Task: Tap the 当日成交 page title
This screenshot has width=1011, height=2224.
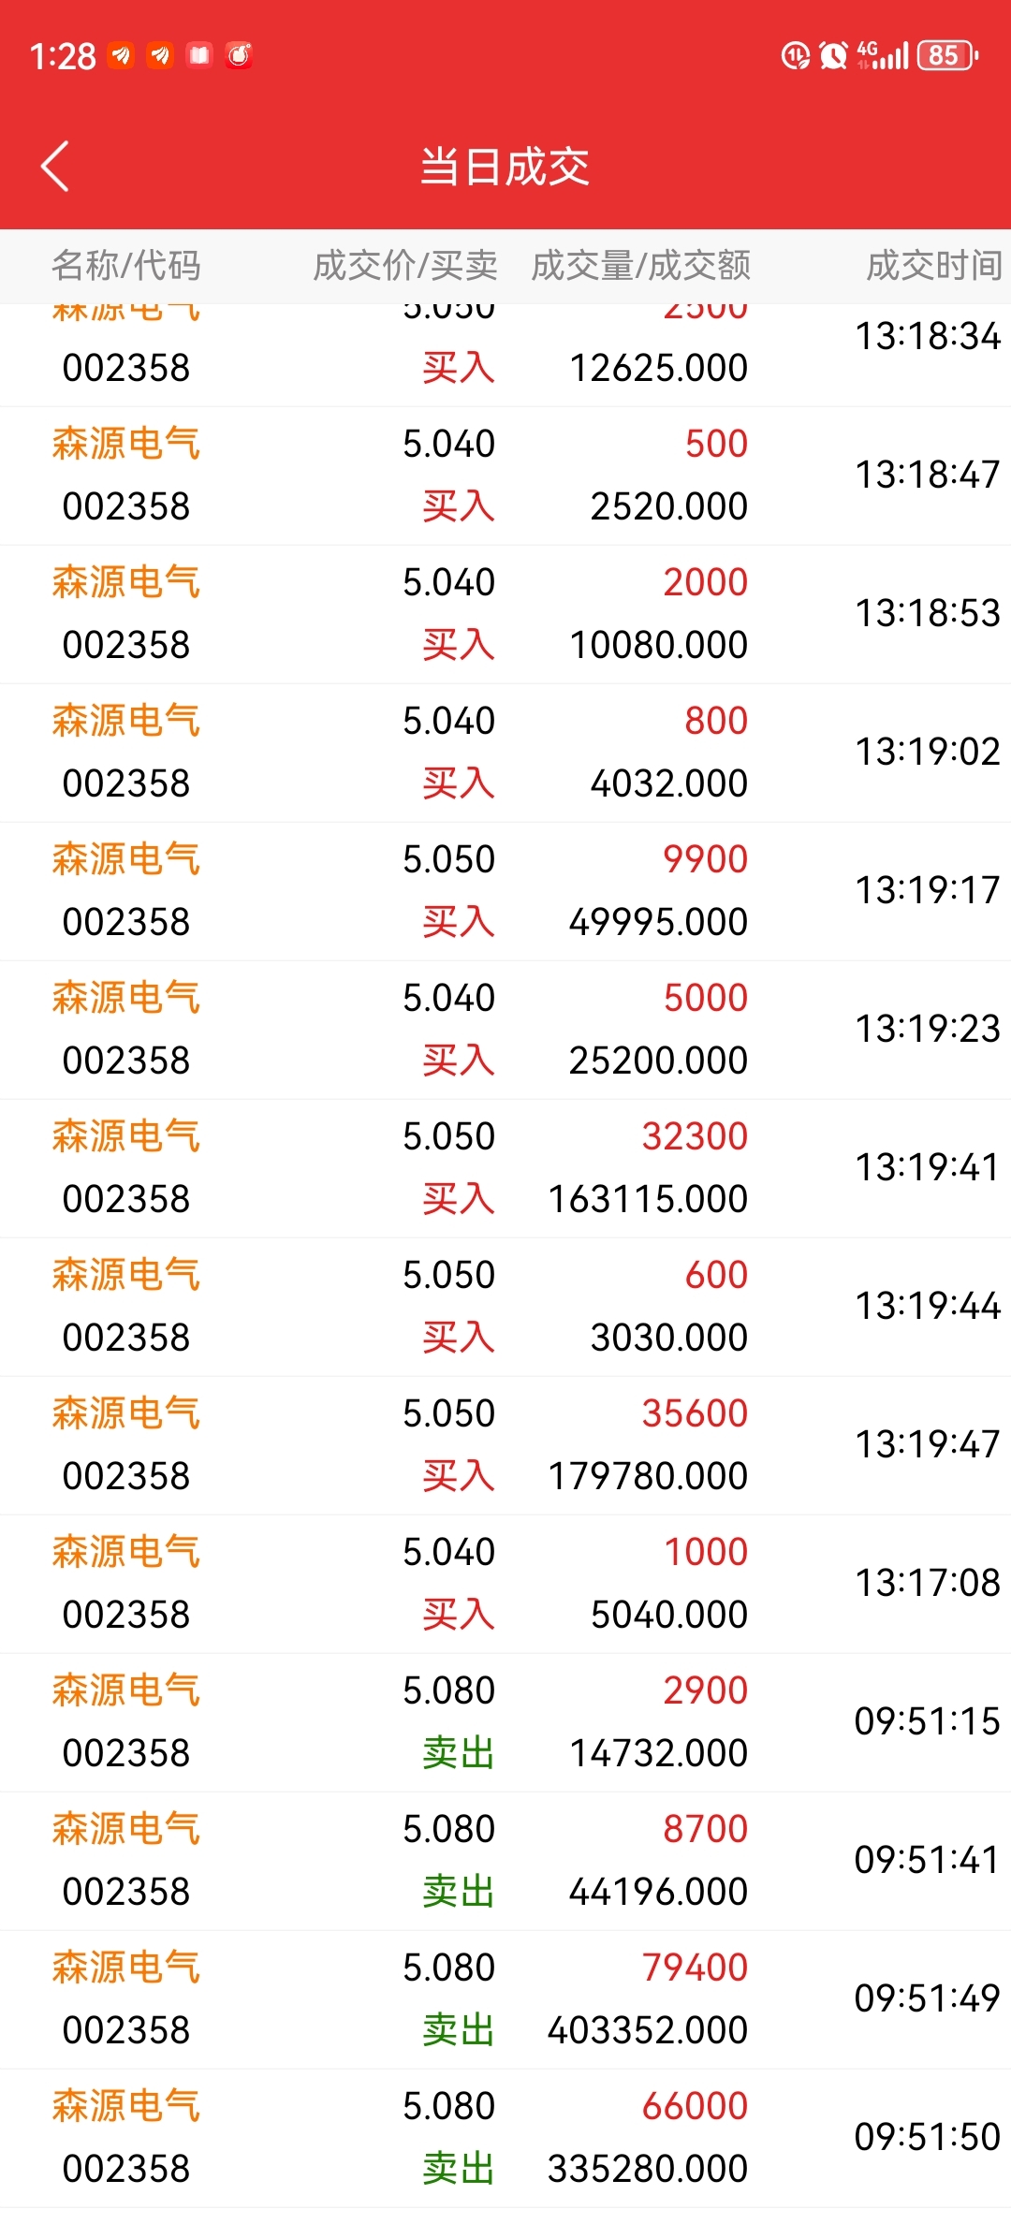Action: [x=505, y=167]
